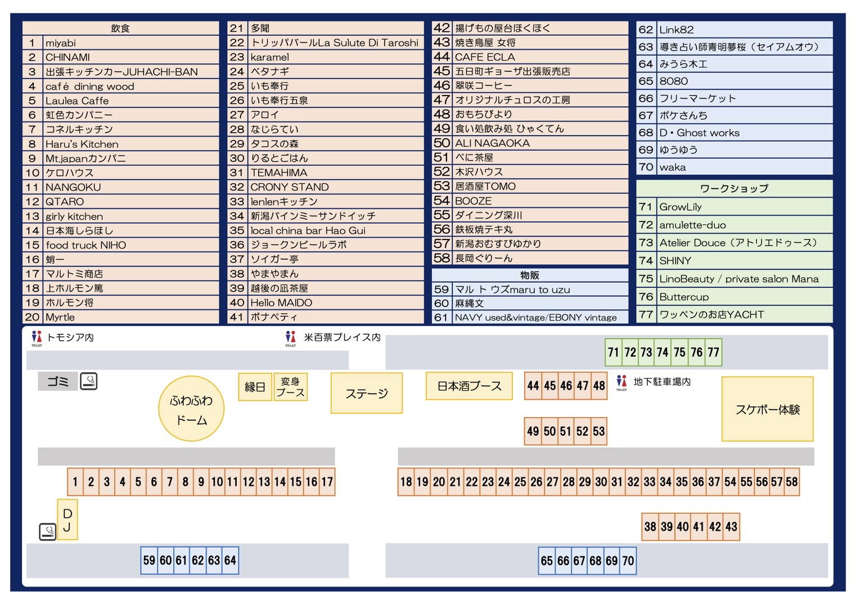
Task: Click booth box 1 on the map
Action: point(75,482)
